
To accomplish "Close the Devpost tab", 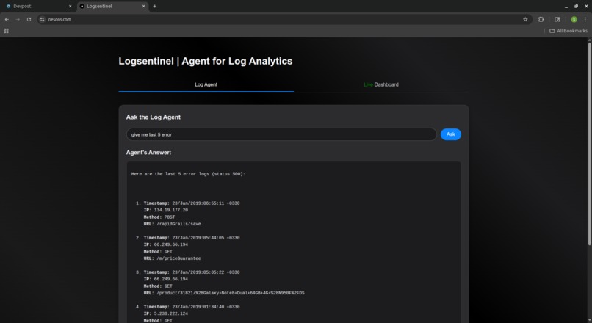I will point(70,7).
